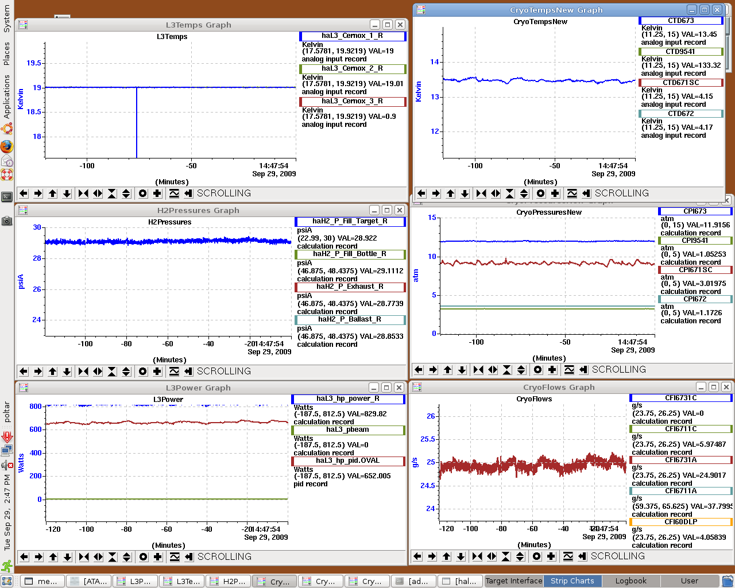This screenshot has width=735, height=588.
Task: Pan right in the CryoPressuresNew graph toolbar
Action: 433,370
